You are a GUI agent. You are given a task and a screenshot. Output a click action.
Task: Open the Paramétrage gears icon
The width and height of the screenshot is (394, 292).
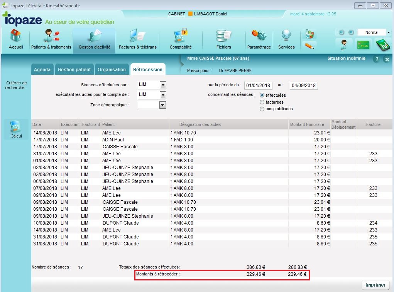(x=259, y=39)
